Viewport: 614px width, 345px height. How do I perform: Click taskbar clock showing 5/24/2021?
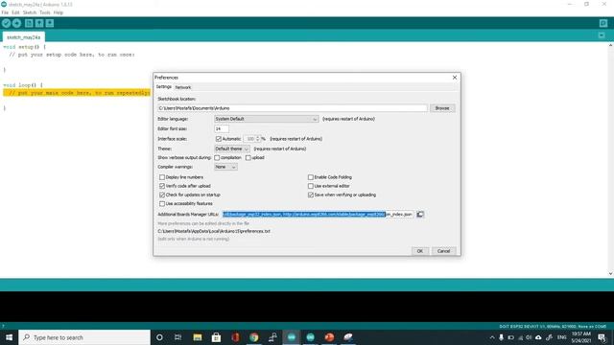[580, 337]
